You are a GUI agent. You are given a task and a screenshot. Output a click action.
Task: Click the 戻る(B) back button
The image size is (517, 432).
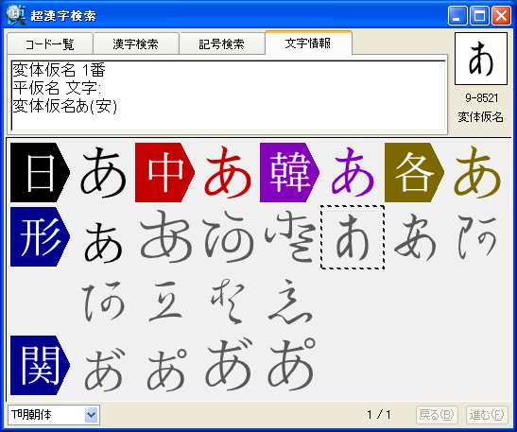click(437, 415)
